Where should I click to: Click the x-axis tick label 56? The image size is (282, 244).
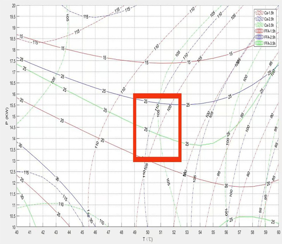(x=226, y=232)
